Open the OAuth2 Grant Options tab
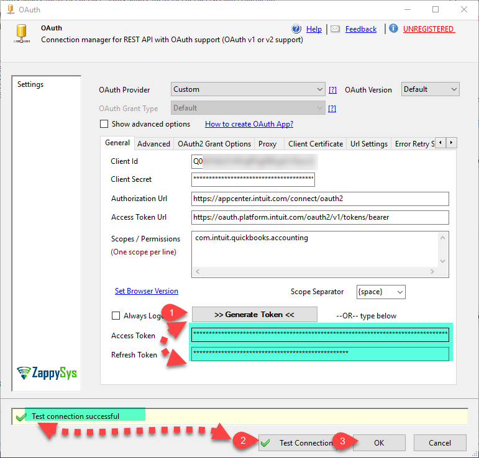 tap(214, 144)
